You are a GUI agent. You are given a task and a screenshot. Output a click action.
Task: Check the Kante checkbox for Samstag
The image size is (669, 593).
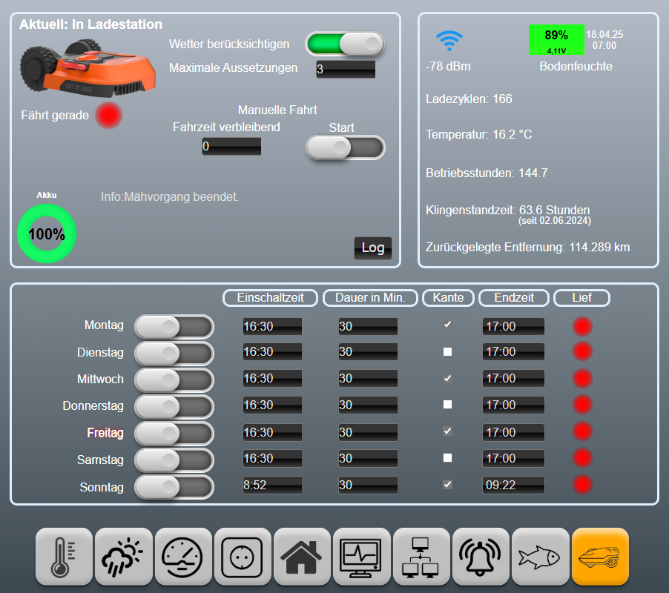(447, 457)
